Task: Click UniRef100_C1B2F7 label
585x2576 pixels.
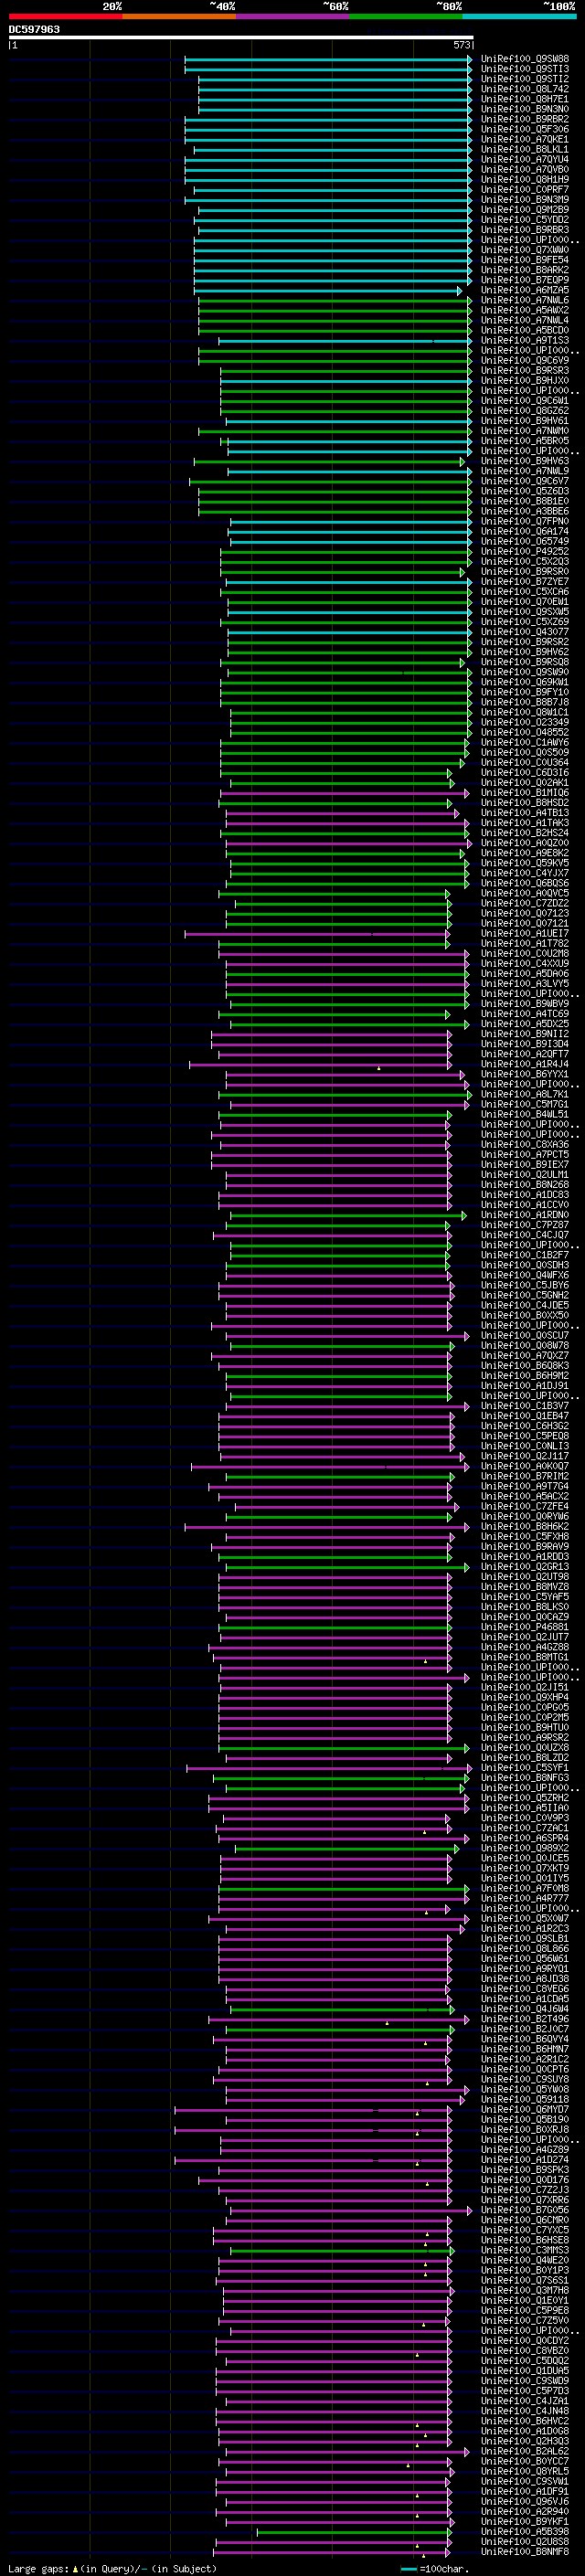Action: pos(525,1255)
